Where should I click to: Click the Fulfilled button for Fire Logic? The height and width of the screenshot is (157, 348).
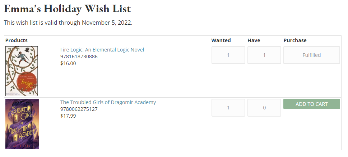tap(311, 55)
